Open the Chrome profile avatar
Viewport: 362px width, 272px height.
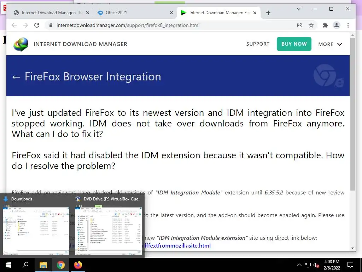click(x=337, y=25)
